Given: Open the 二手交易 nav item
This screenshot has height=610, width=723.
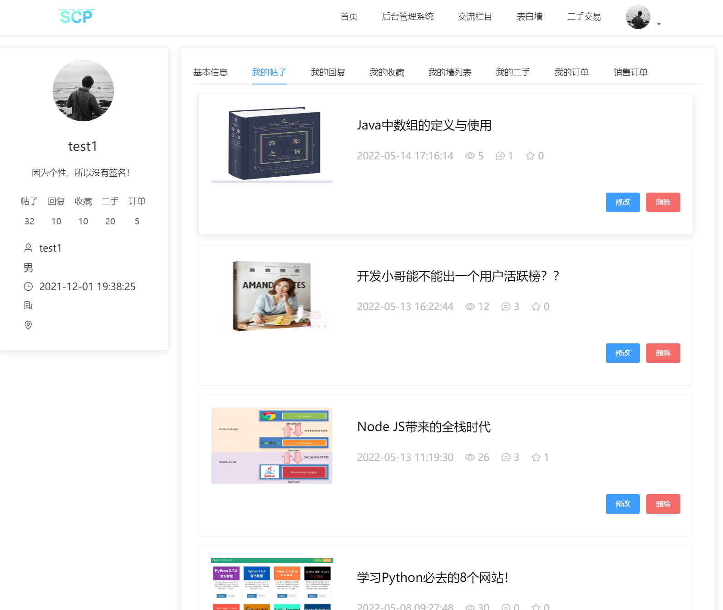Looking at the screenshot, I should (x=584, y=17).
